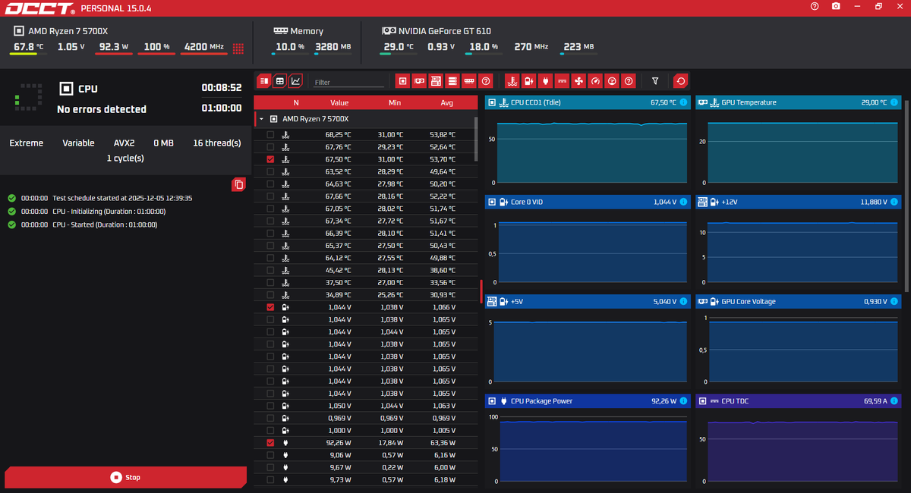Viewport: 911px width, 493px height.
Task: Check the 68,25 °C temperature row checkbox
Action: (x=270, y=134)
